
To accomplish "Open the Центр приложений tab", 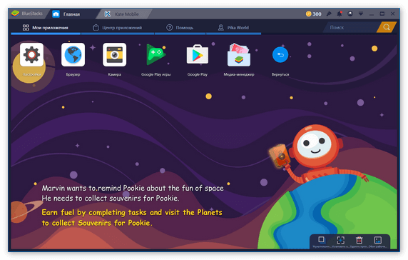I will pyautogui.click(x=118, y=28).
